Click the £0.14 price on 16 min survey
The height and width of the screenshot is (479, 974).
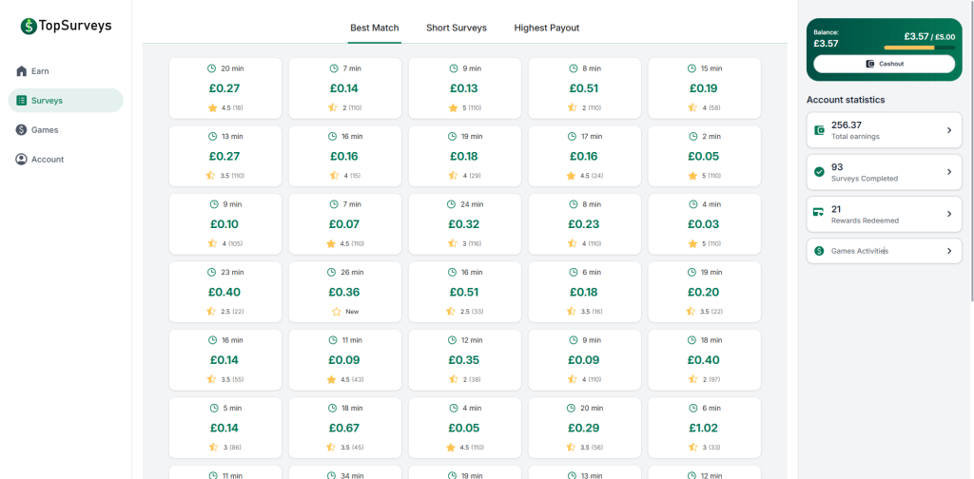coord(224,360)
